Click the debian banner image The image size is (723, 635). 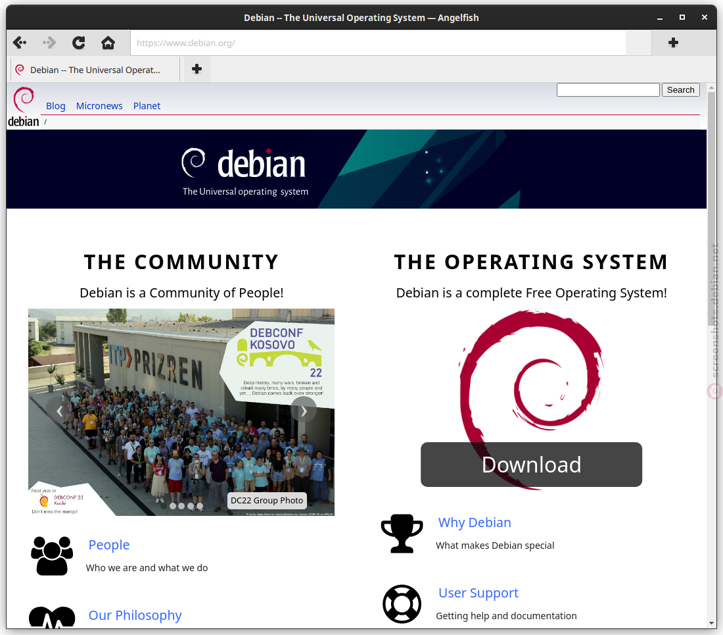pyautogui.click(x=356, y=169)
